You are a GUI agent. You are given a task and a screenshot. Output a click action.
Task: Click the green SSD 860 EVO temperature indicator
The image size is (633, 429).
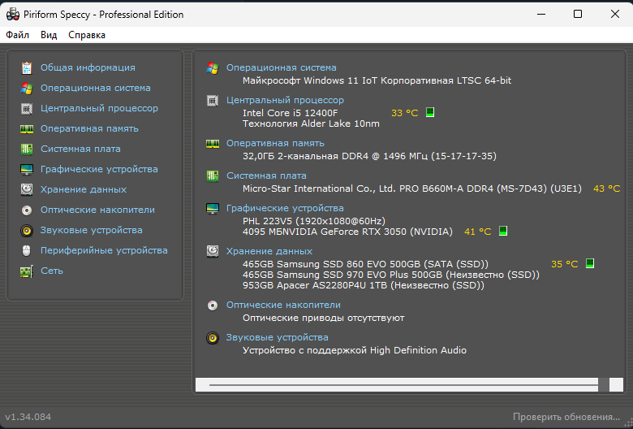pos(590,263)
